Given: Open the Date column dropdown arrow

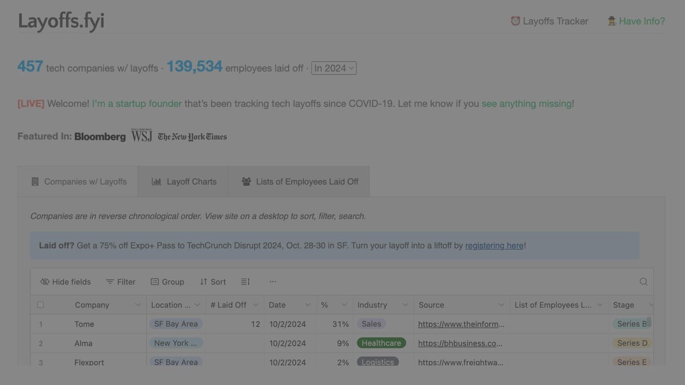Looking at the screenshot, I should pyautogui.click(x=307, y=305).
